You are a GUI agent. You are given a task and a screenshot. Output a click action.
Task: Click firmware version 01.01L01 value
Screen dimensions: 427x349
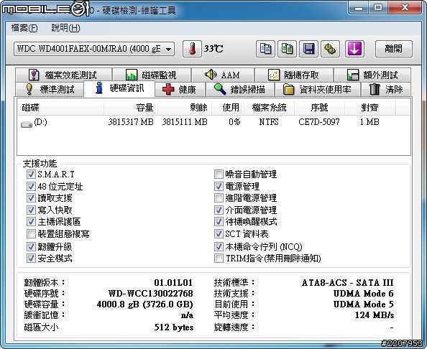pyautogui.click(x=173, y=283)
